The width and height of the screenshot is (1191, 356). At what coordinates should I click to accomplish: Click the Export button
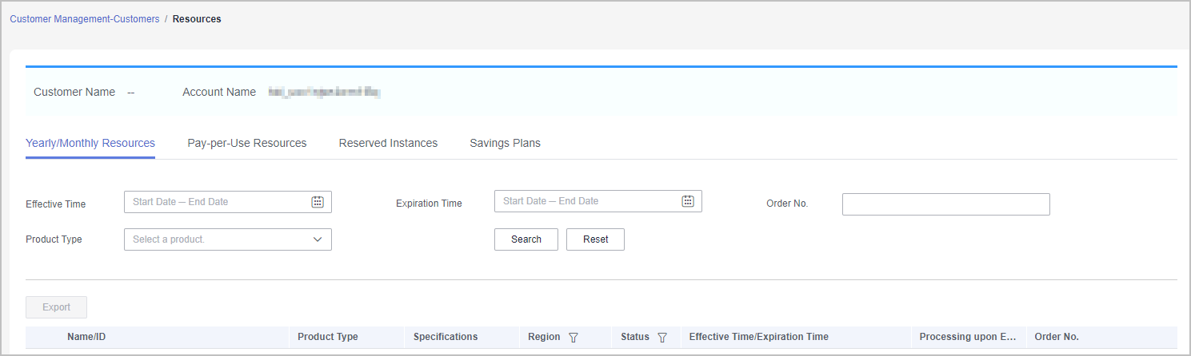point(56,307)
